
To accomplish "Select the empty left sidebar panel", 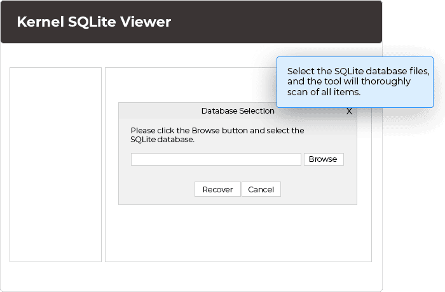I will click(x=56, y=164).
